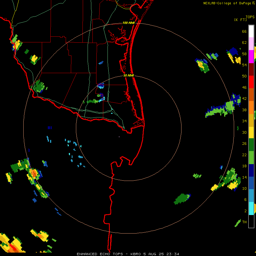The image size is (256, 256).
Task: Click the "ENHANCED ECHO TOPS" product title
Action: [x=100, y=254]
